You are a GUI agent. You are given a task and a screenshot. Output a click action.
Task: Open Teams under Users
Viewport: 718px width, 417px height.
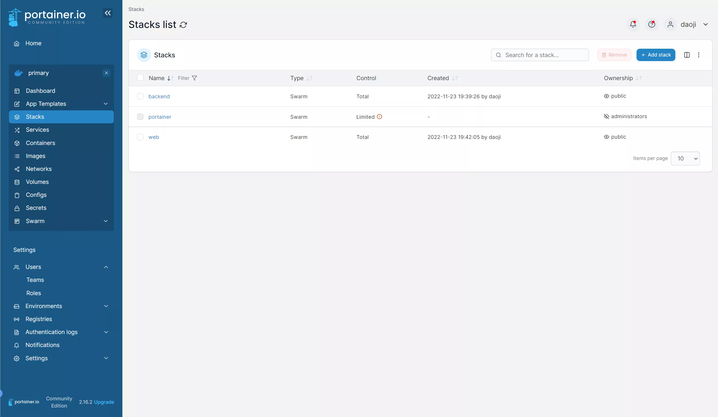35,280
